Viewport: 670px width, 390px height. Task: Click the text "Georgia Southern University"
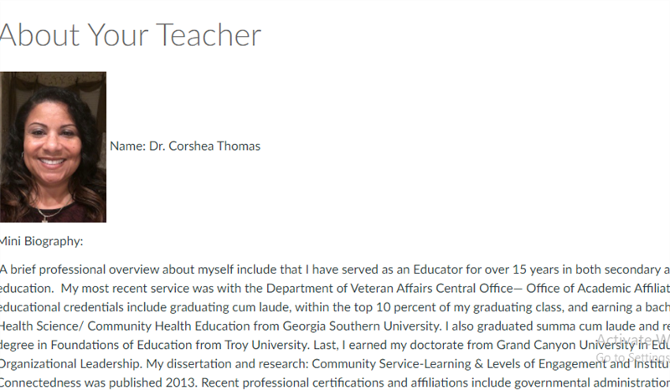[x=362, y=326]
